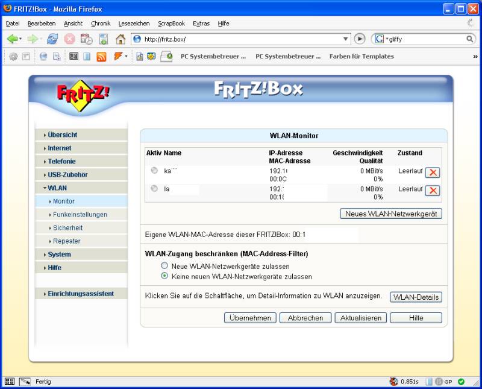Go to the home page icon
482x389 pixels.
(120, 39)
